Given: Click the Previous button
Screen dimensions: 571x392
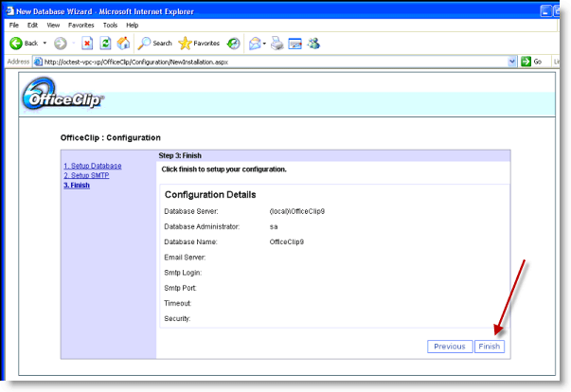Looking at the screenshot, I should [x=450, y=347].
